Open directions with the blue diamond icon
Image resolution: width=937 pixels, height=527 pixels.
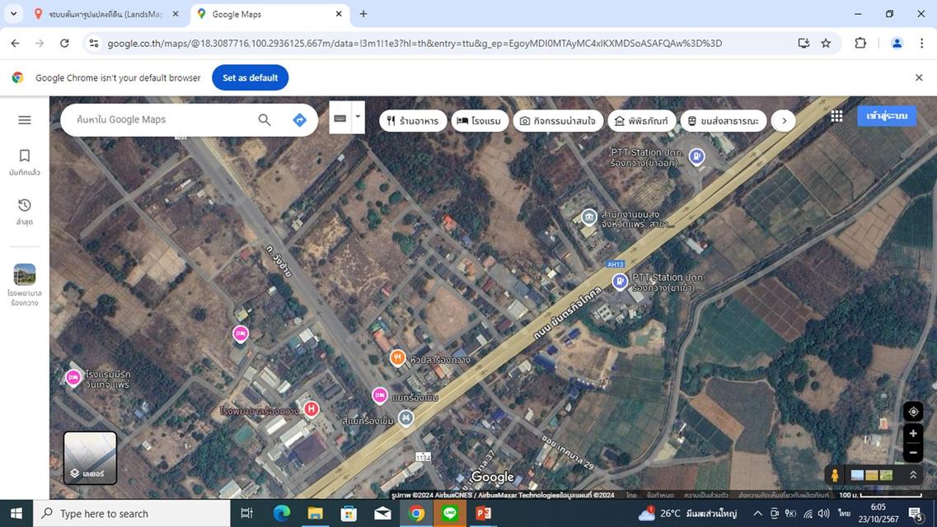(298, 119)
